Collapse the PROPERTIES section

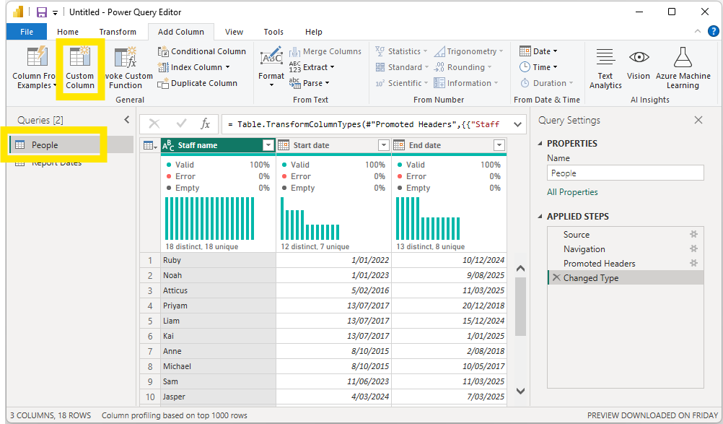[x=540, y=144]
